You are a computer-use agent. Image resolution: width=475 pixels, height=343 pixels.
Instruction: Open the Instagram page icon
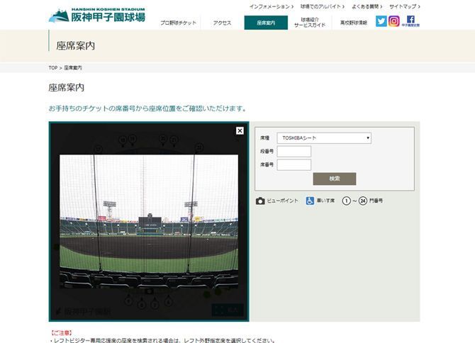pos(394,21)
